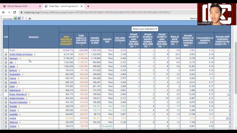This screenshot has width=237, height=133.
Task: Download table as Excel file
Action: (x=15, y=18)
